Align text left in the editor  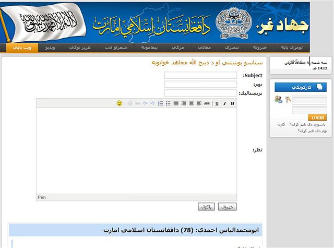(199, 103)
